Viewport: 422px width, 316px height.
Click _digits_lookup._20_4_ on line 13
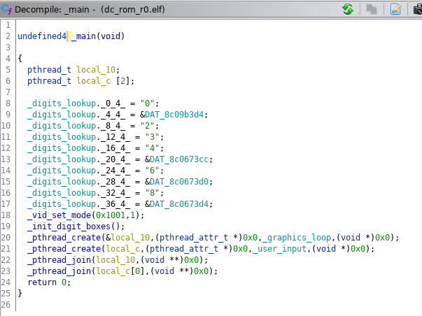pyautogui.click(x=78, y=159)
